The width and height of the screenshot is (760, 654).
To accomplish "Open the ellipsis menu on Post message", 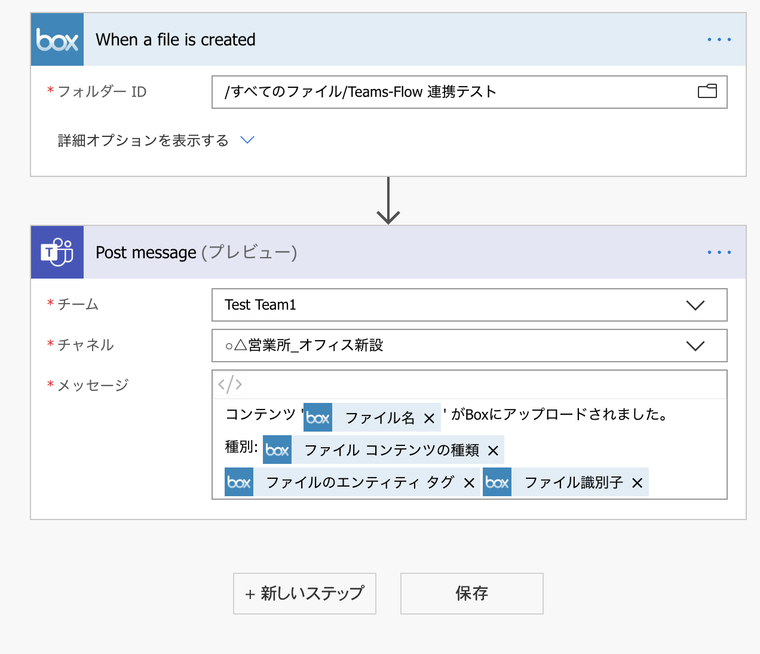I will 719,252.
